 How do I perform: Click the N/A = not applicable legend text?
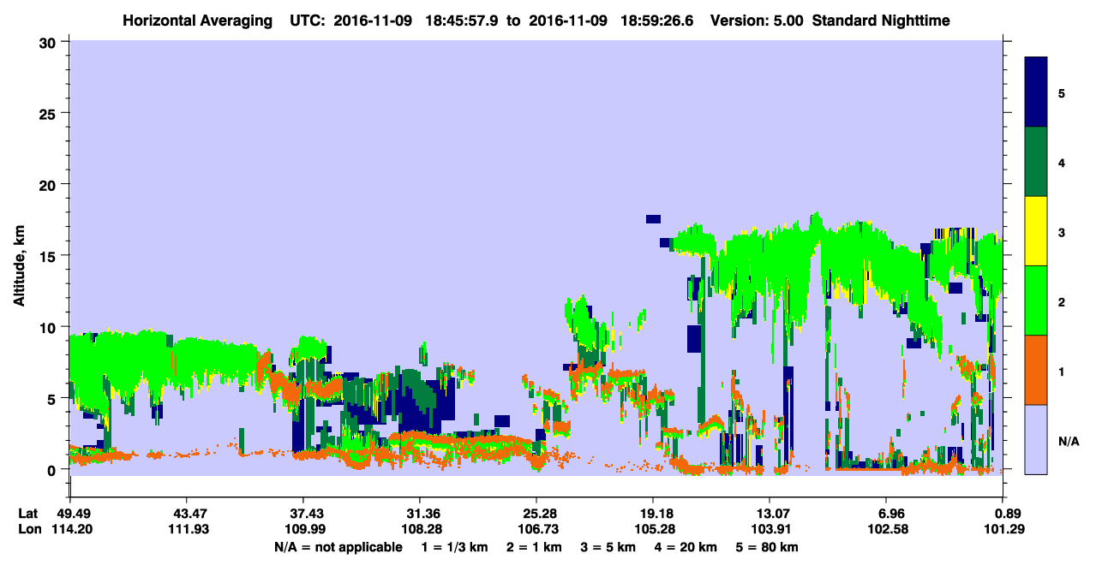point(338,547)
